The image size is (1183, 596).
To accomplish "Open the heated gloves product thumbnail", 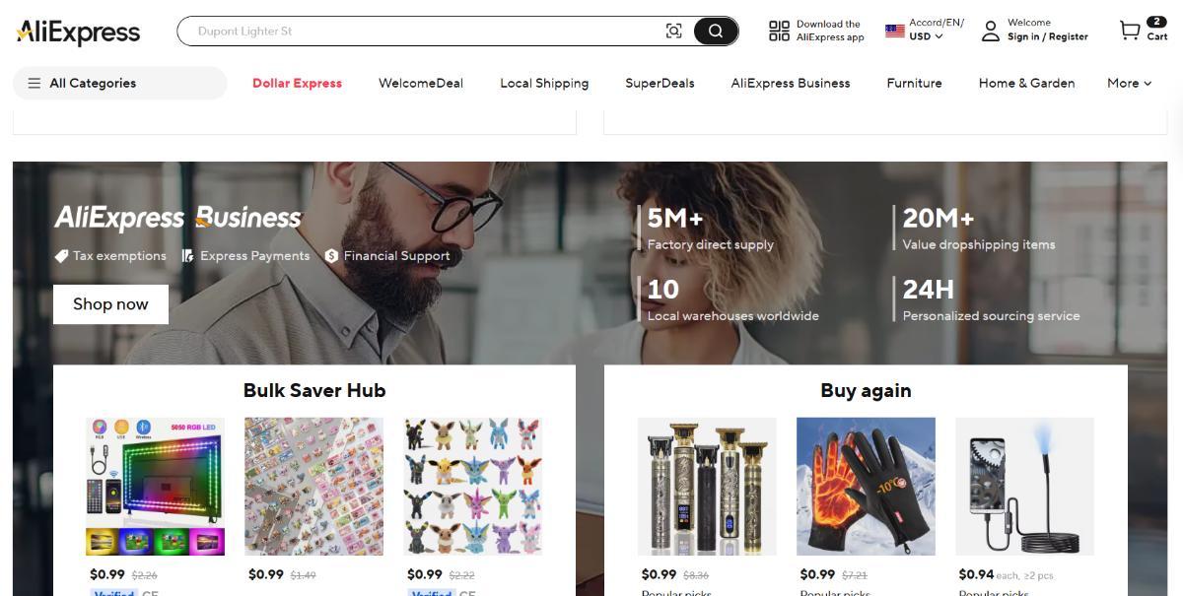I will pyautogui.click(x=866, y=487).
